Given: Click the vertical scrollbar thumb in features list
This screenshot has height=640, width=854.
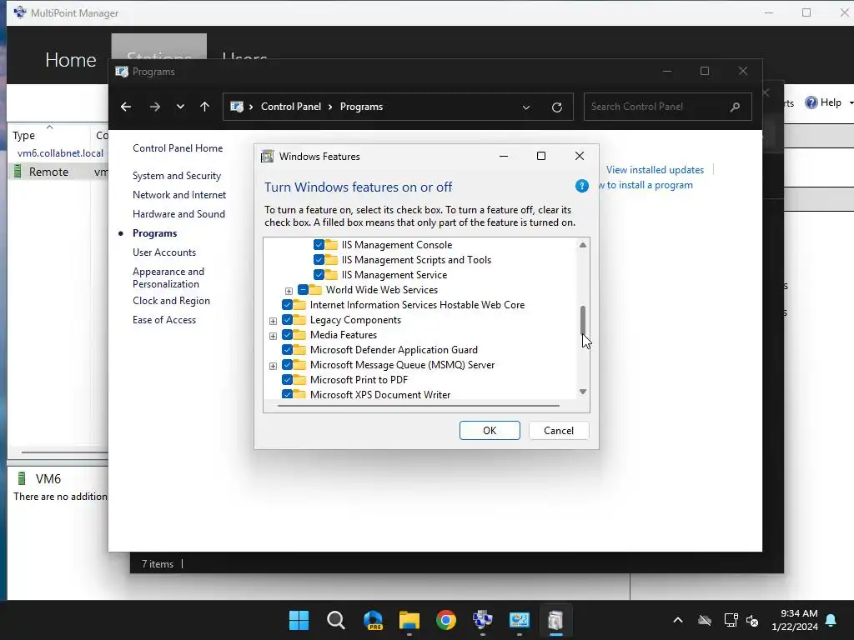Looking at the screenshot, I should coord(583,319).
